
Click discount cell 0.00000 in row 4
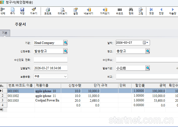(x=138, y=105)
